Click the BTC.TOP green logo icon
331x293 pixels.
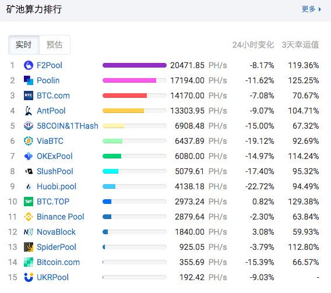pyautogui.click(x=29, y=202)
